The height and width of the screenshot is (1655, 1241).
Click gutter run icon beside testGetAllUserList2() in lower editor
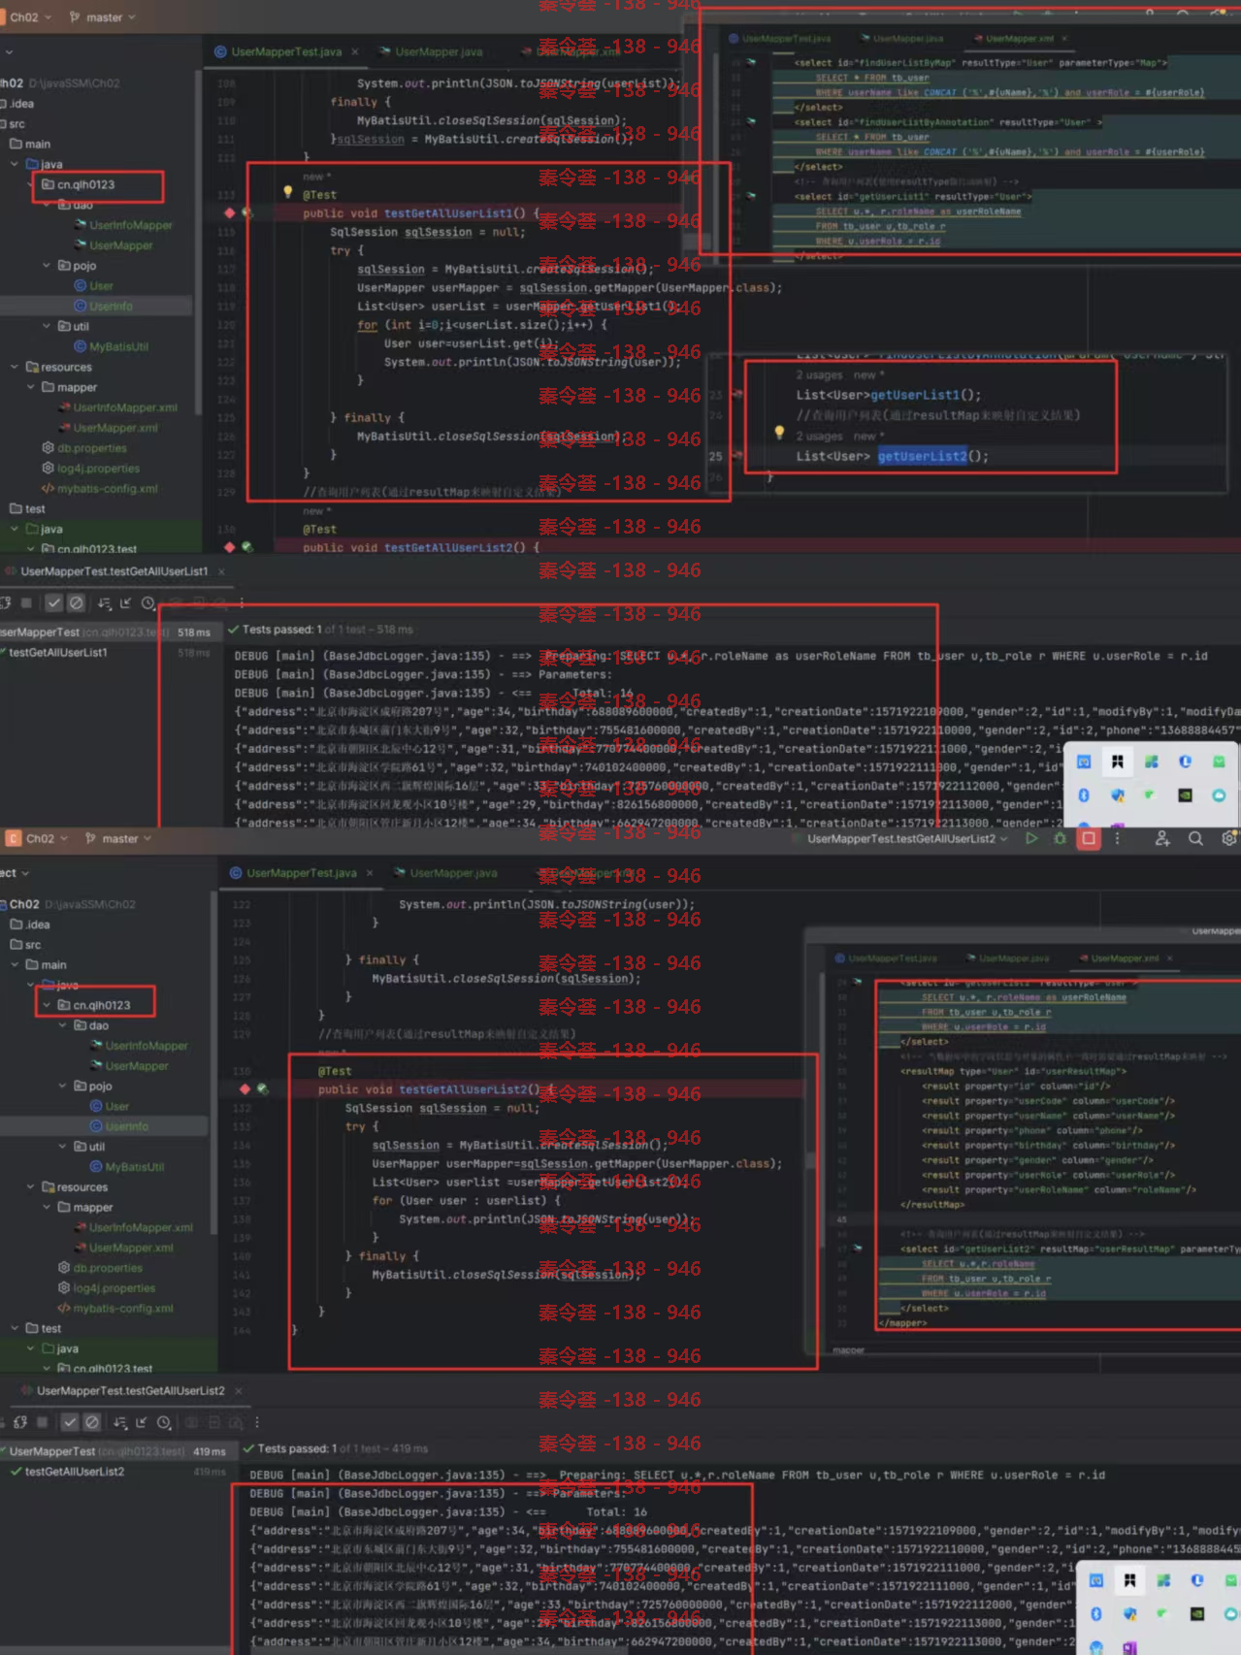coord(262,1089)
